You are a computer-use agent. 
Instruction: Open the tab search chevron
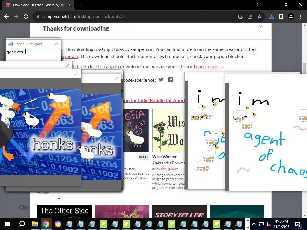pos(259,4)
